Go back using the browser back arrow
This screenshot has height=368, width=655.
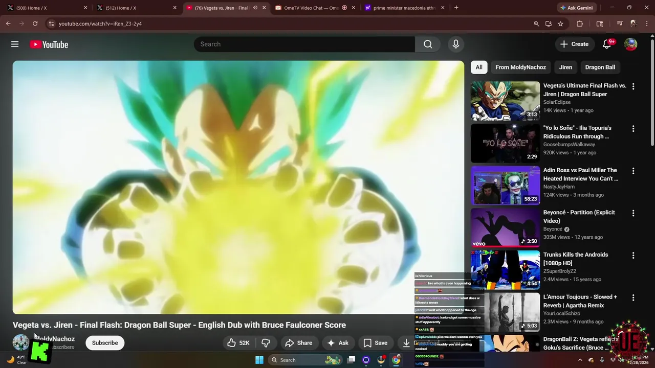point(8,24)
